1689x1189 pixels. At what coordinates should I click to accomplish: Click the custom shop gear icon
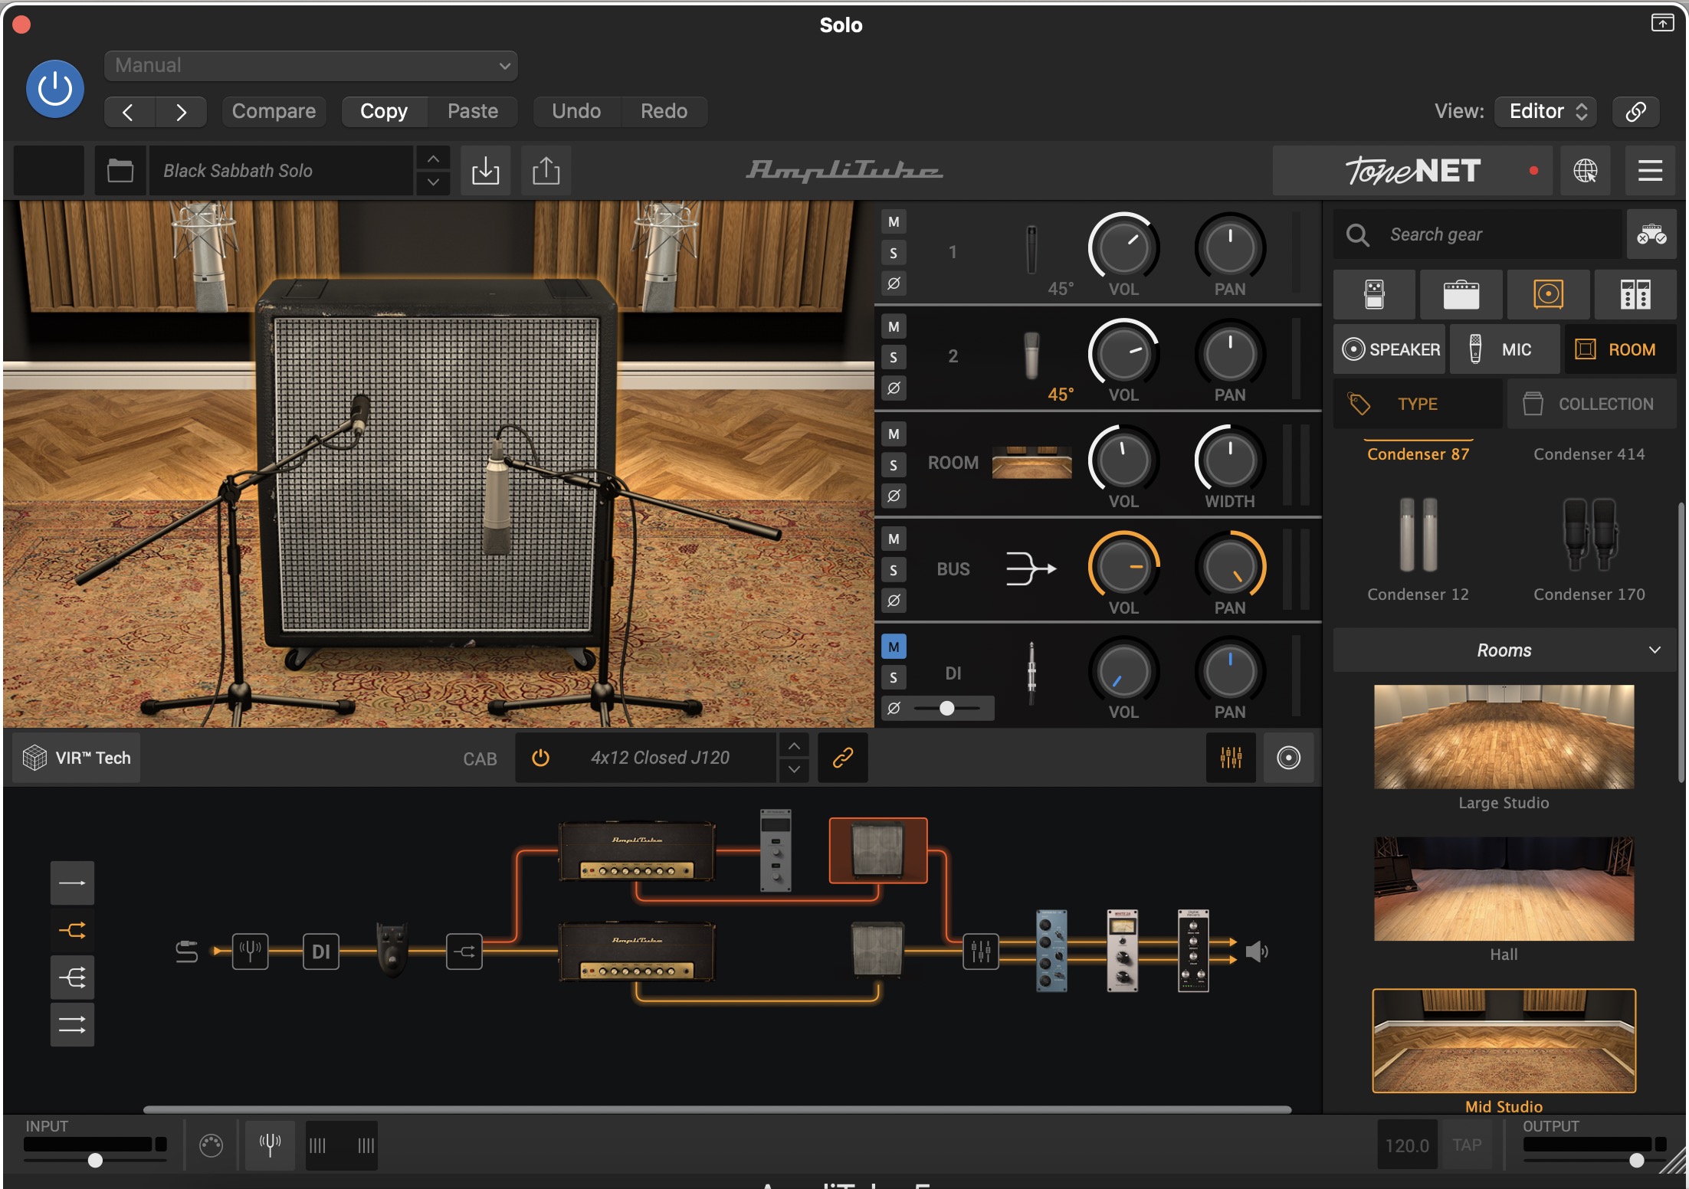click(x=1651, y=234)
